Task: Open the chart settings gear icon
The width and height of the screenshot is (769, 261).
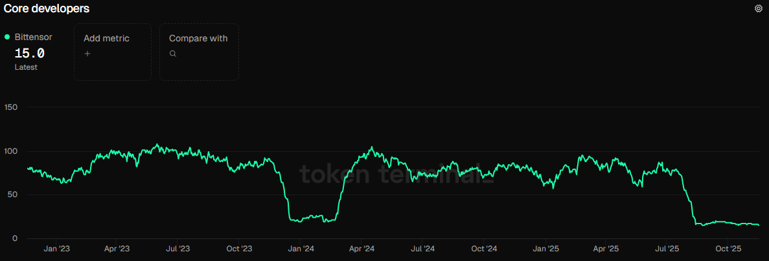Action: [x=758, y=8]
